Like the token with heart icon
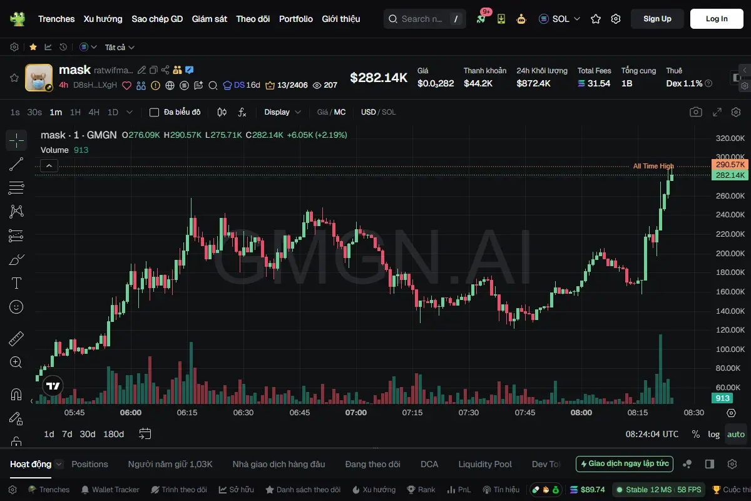 click(x=126, y=85)
